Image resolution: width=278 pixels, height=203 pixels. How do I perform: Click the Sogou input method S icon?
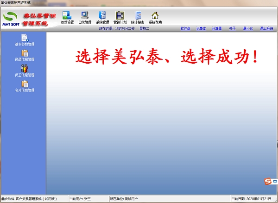tap(268, 181)
